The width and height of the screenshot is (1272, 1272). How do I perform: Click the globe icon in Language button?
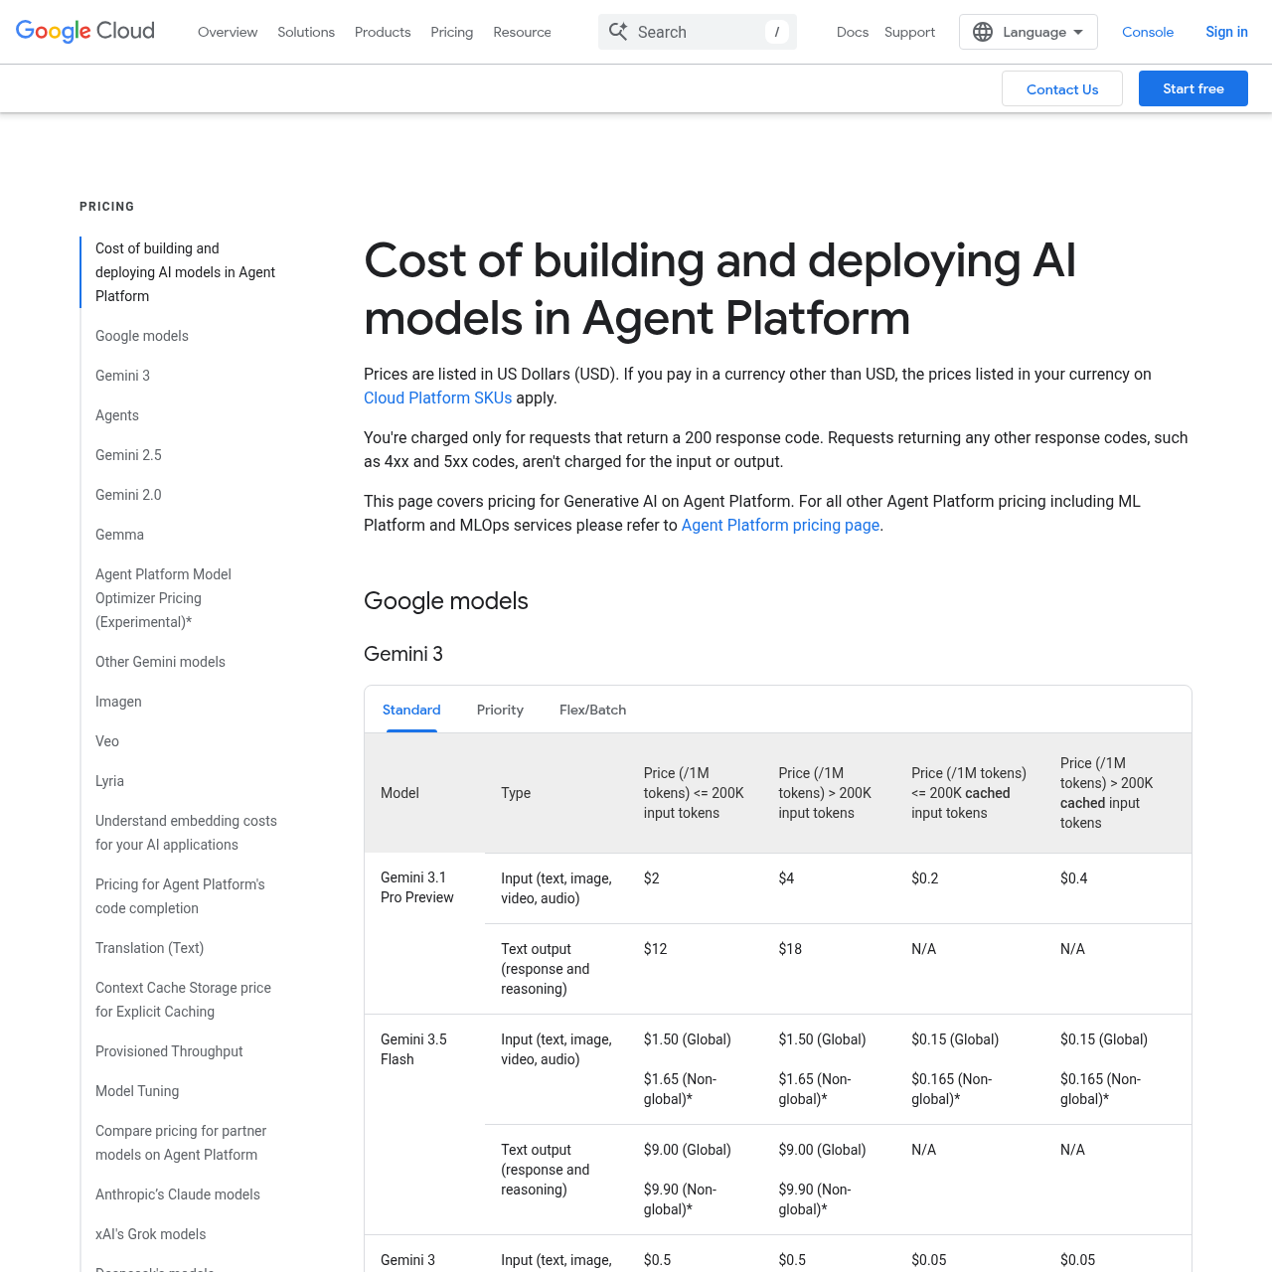(983, 32)
